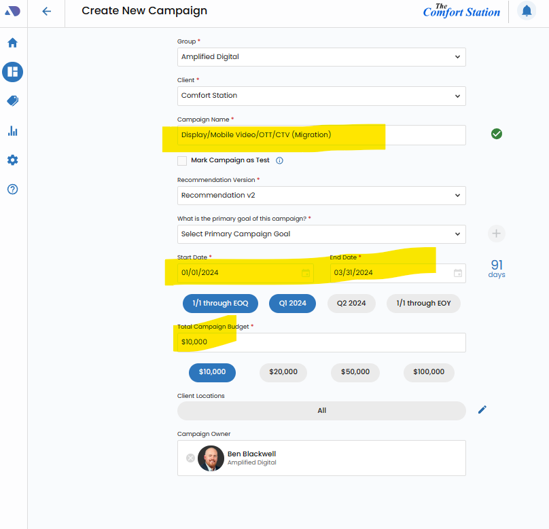Viewport: 549px width, 529px height.
Task: Click the Campaign Name text field
Action: point(321,134)
